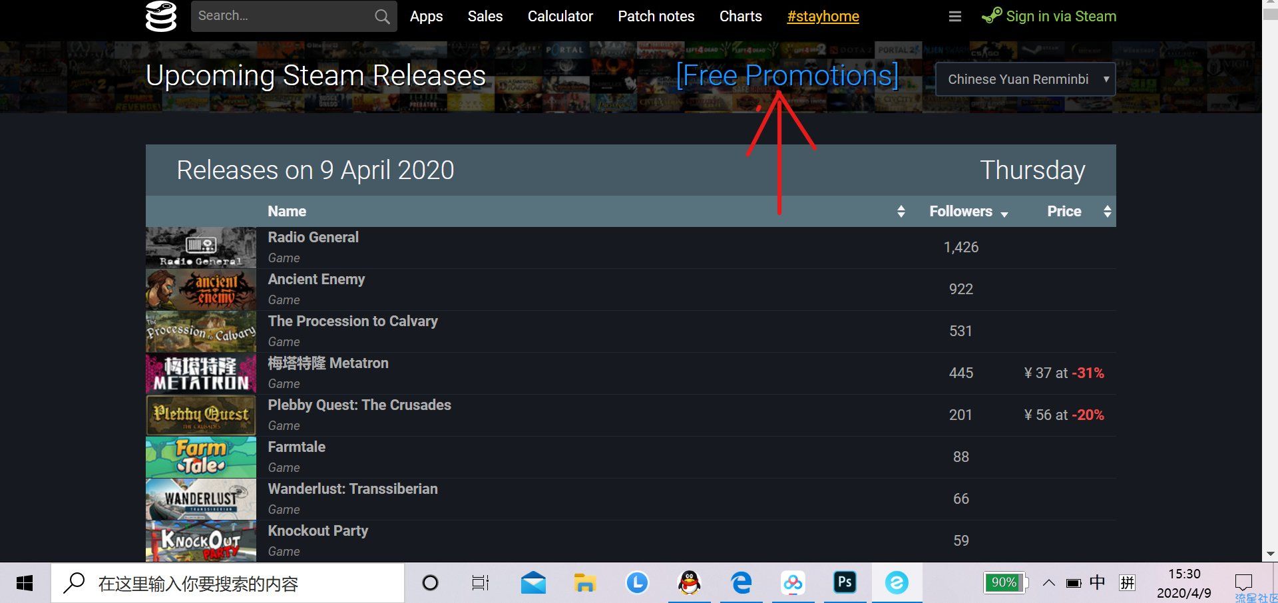Open the Apps menu
Image resolution: width=1278 pixels, height=603 pixels.
(426, 16)
